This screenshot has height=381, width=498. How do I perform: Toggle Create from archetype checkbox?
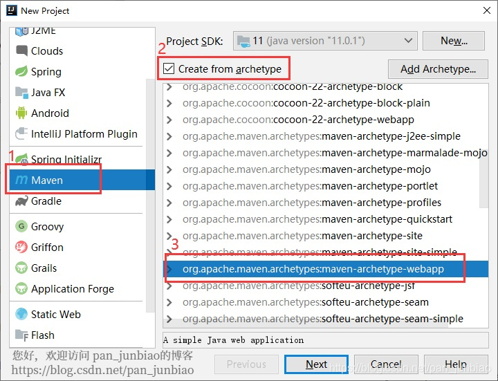(169, 68)
